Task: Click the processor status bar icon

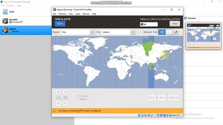Action: [x=164, y=115]
